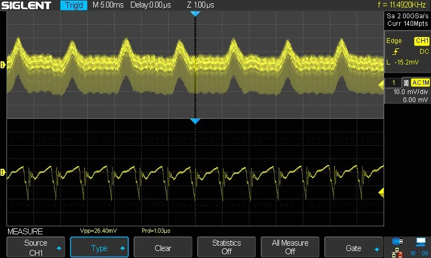
Task: Open the measurement Type menu
Action: (x=99, y=248)
